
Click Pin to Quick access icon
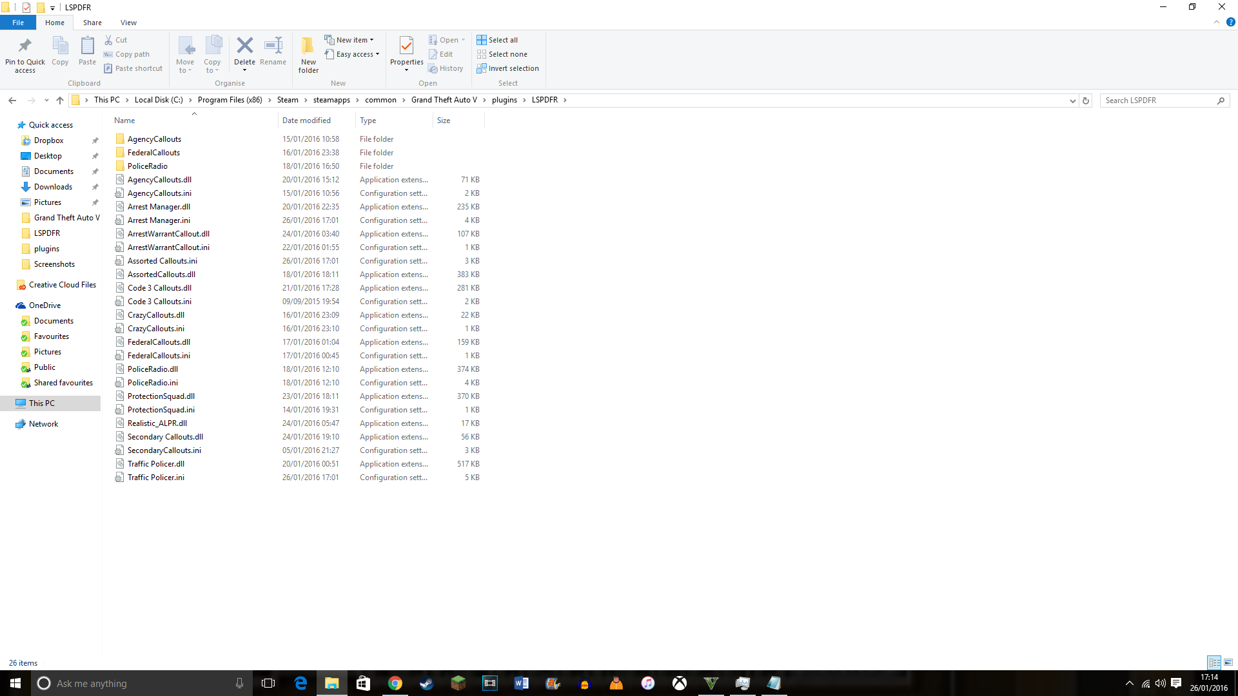click(25, 46)
